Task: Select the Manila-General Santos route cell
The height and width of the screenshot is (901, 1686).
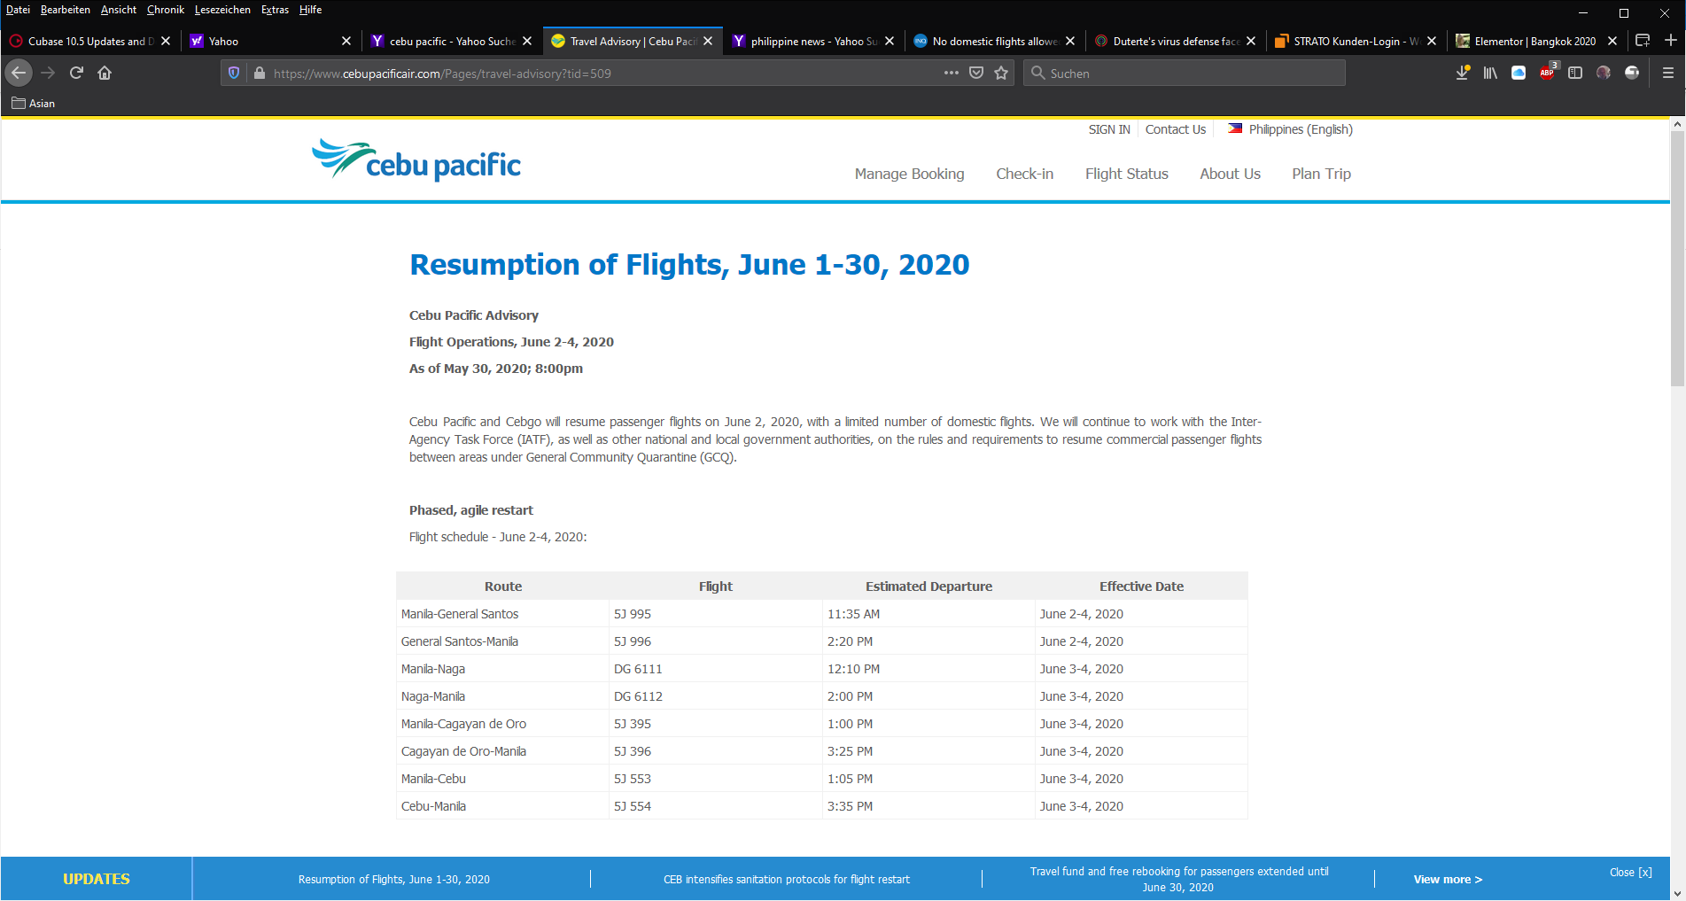Action: pyautogui.click(x=502, y=614)
